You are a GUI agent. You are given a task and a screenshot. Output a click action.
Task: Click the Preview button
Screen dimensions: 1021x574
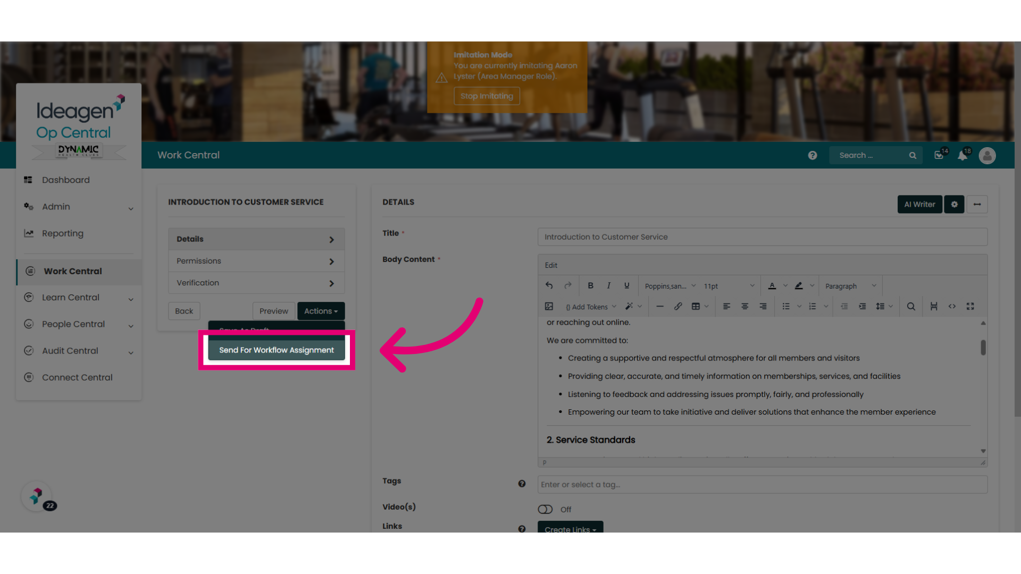[x=273, y=311]
